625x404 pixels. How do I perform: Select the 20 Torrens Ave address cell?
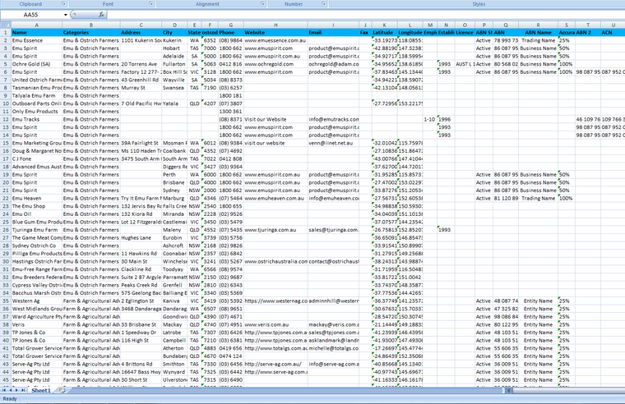pyautogui.click(x=141, y=64)
